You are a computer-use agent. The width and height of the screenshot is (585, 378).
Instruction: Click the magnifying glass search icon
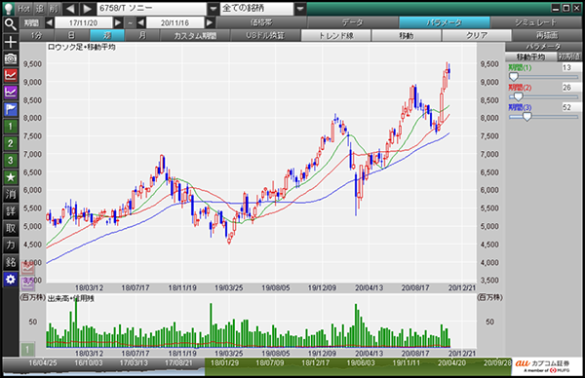click(x=11, y=24)
